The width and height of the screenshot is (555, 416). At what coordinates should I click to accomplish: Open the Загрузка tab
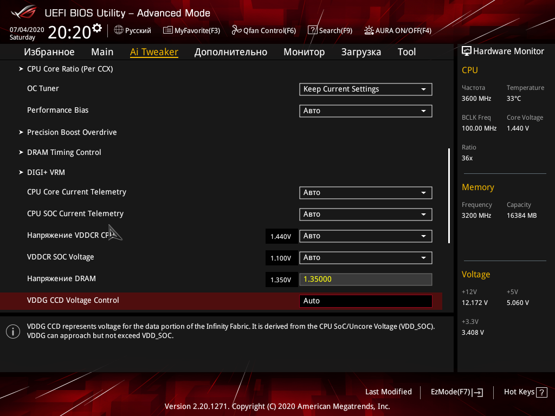click(x=361, y=52)
